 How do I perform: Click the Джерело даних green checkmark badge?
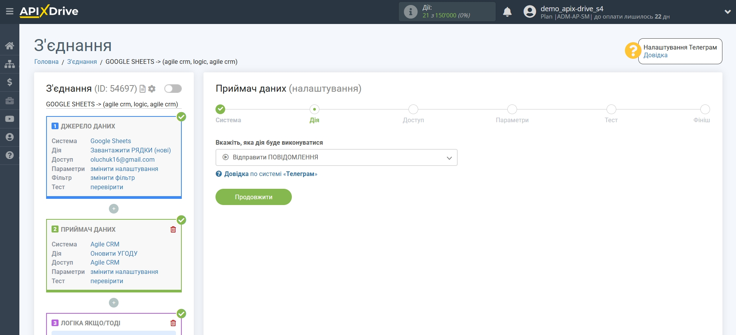181,117
